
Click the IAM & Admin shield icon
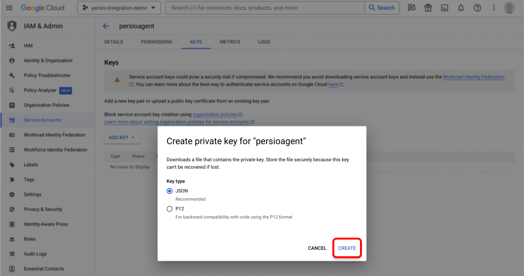[12, 26]
